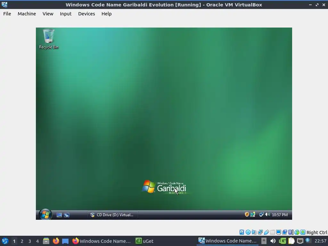Click VirtualBox mouse integration indicator
This screenshot has width=328, height=246.
(x=297, y=232)
